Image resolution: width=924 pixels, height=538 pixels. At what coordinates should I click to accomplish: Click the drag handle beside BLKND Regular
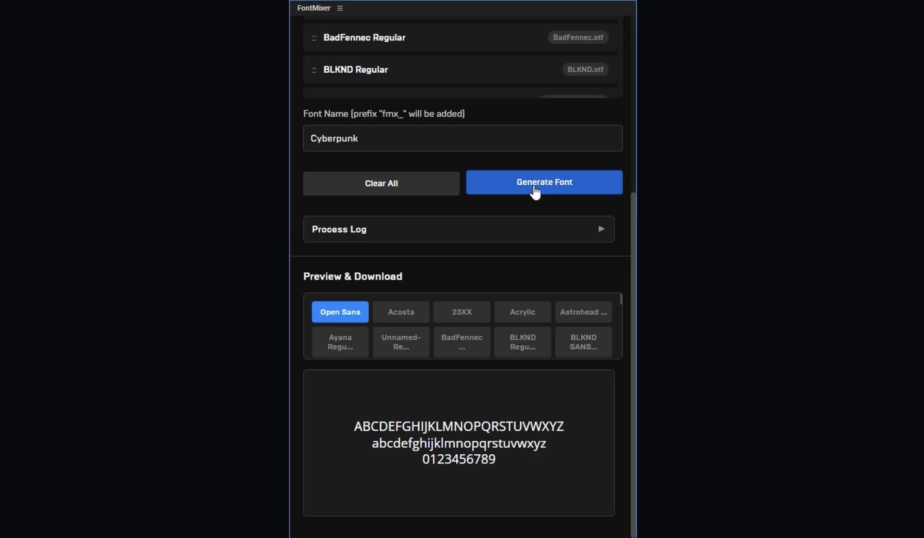[314, 70]
